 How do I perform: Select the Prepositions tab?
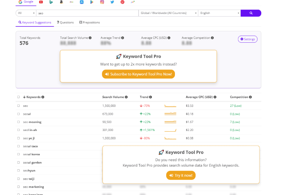point(89,22)
